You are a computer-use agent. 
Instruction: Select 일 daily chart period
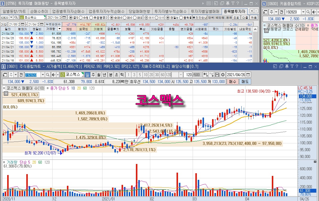click(x=87, y=75)
